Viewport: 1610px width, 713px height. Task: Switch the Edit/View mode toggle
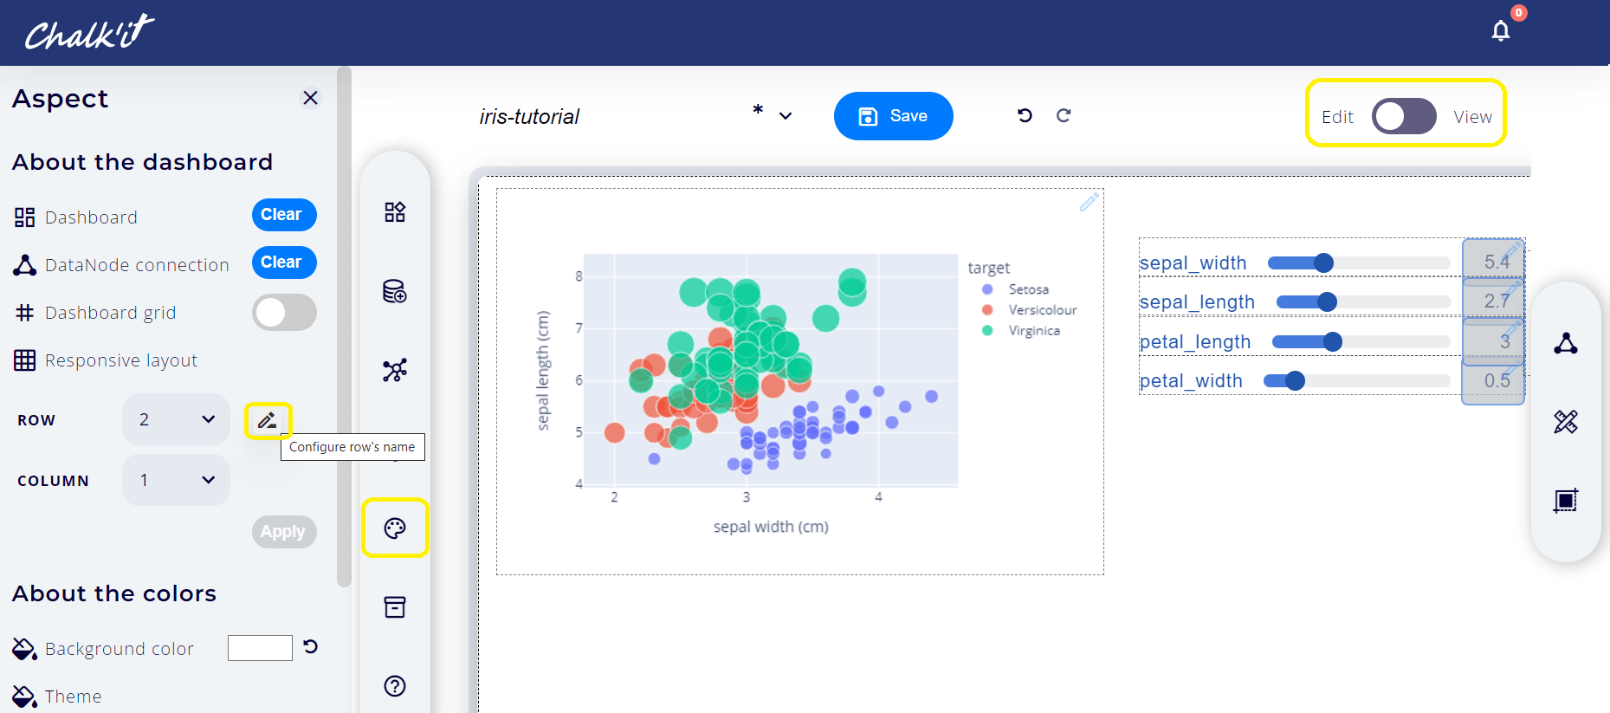click(1403, 116)
